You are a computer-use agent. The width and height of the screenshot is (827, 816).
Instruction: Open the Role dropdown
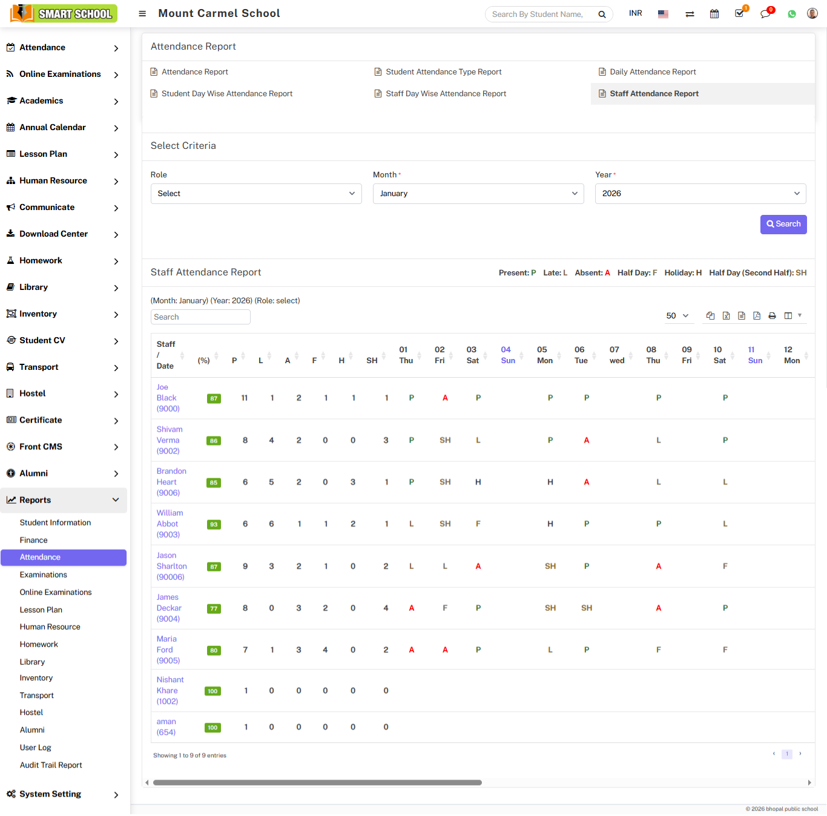click(255, 194)
